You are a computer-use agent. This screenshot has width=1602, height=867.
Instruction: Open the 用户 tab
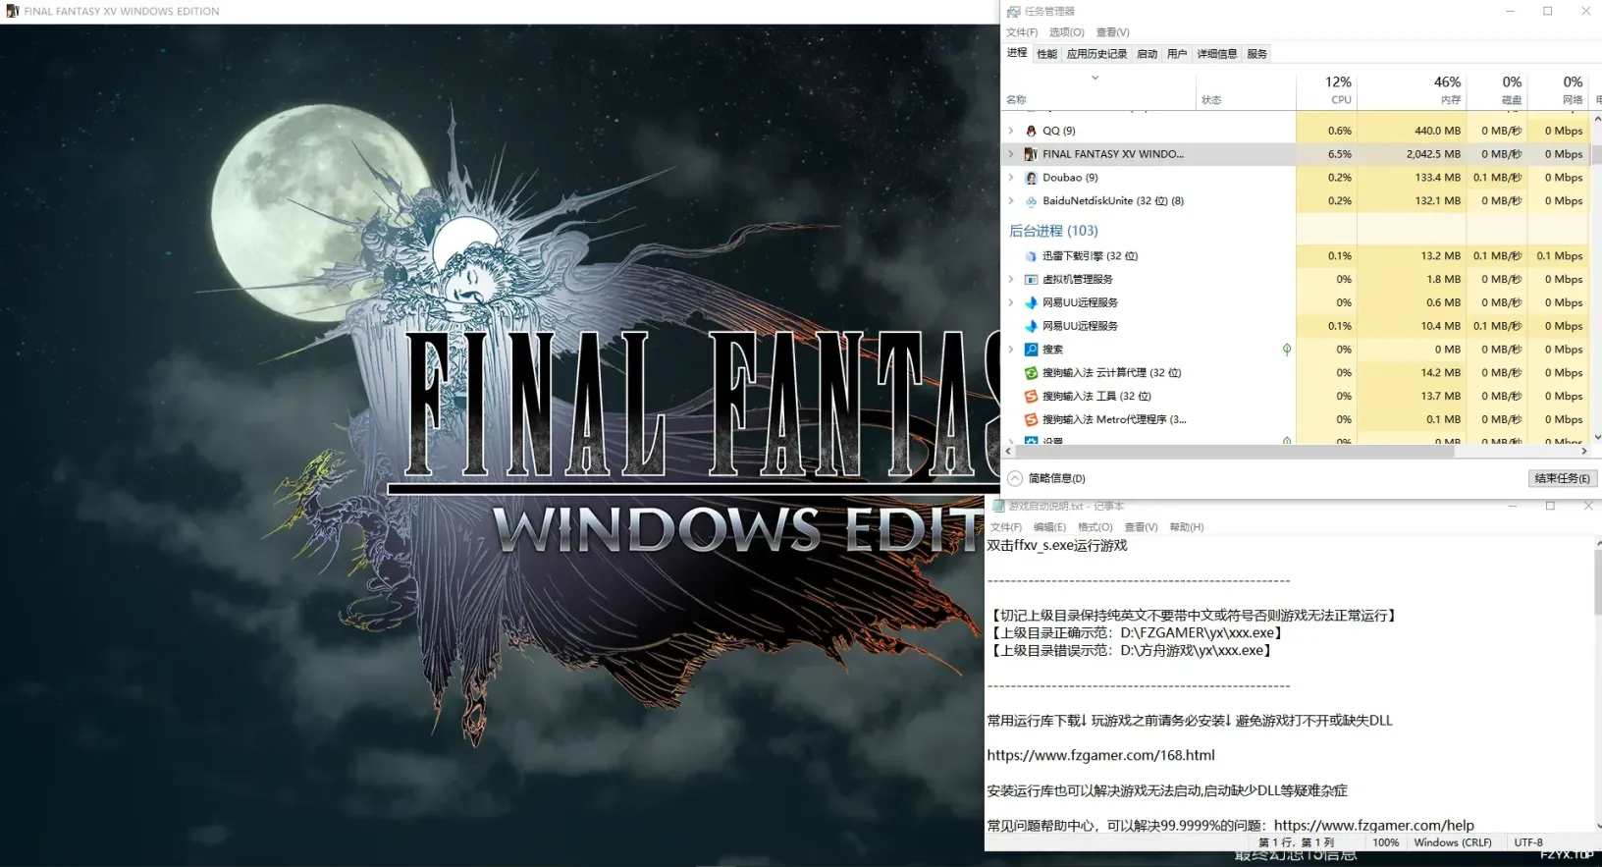pyautogui.click(x=1177, y=54)
